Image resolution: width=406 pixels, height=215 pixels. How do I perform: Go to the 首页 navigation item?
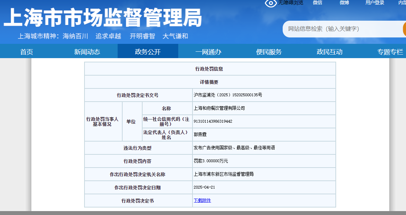(27, 52)
